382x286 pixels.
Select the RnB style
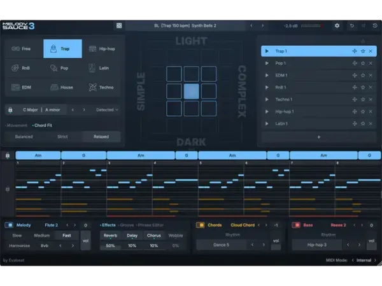[x=24, y=68]
